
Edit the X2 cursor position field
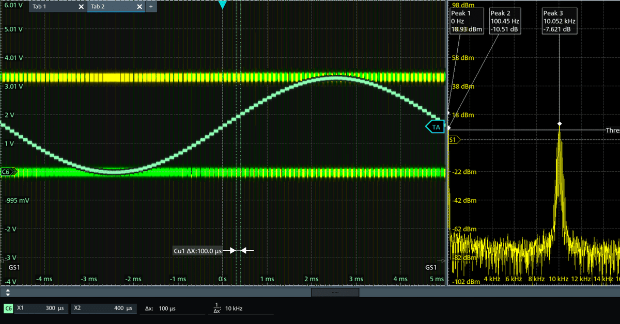click(104, 309)
